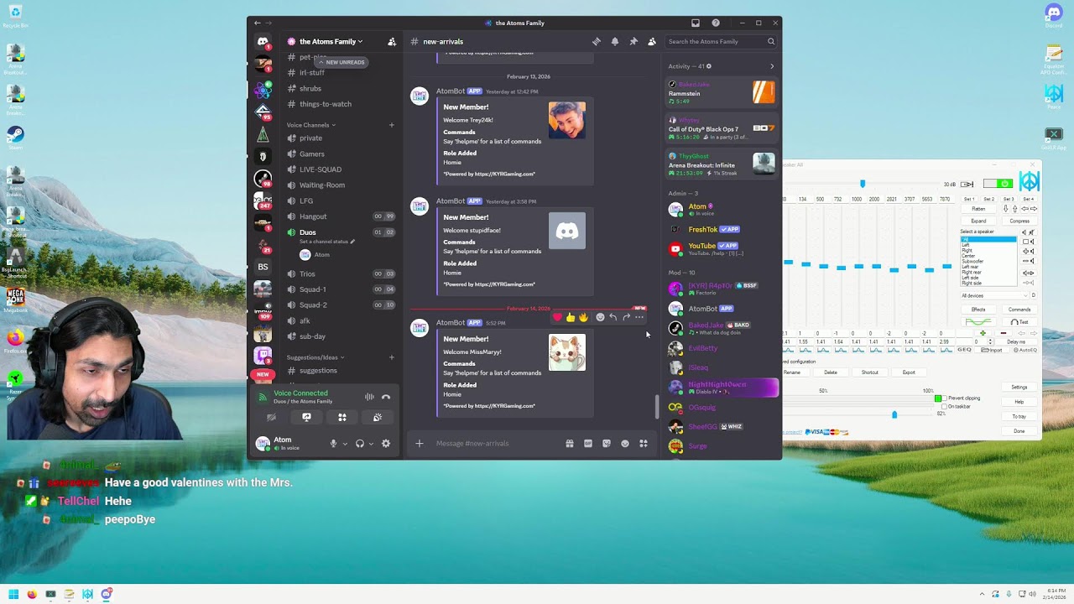Open Discord help question mark icon

(716, 23)
